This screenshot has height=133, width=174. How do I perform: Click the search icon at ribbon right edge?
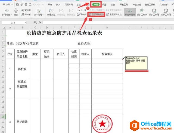(x=173, y=5)
